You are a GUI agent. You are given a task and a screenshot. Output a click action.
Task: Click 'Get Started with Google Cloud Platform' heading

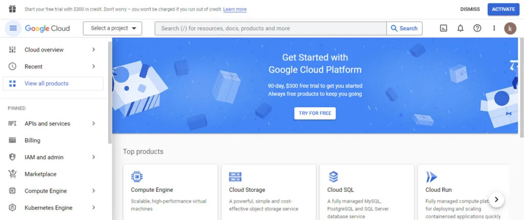click(x=315, y=63)
